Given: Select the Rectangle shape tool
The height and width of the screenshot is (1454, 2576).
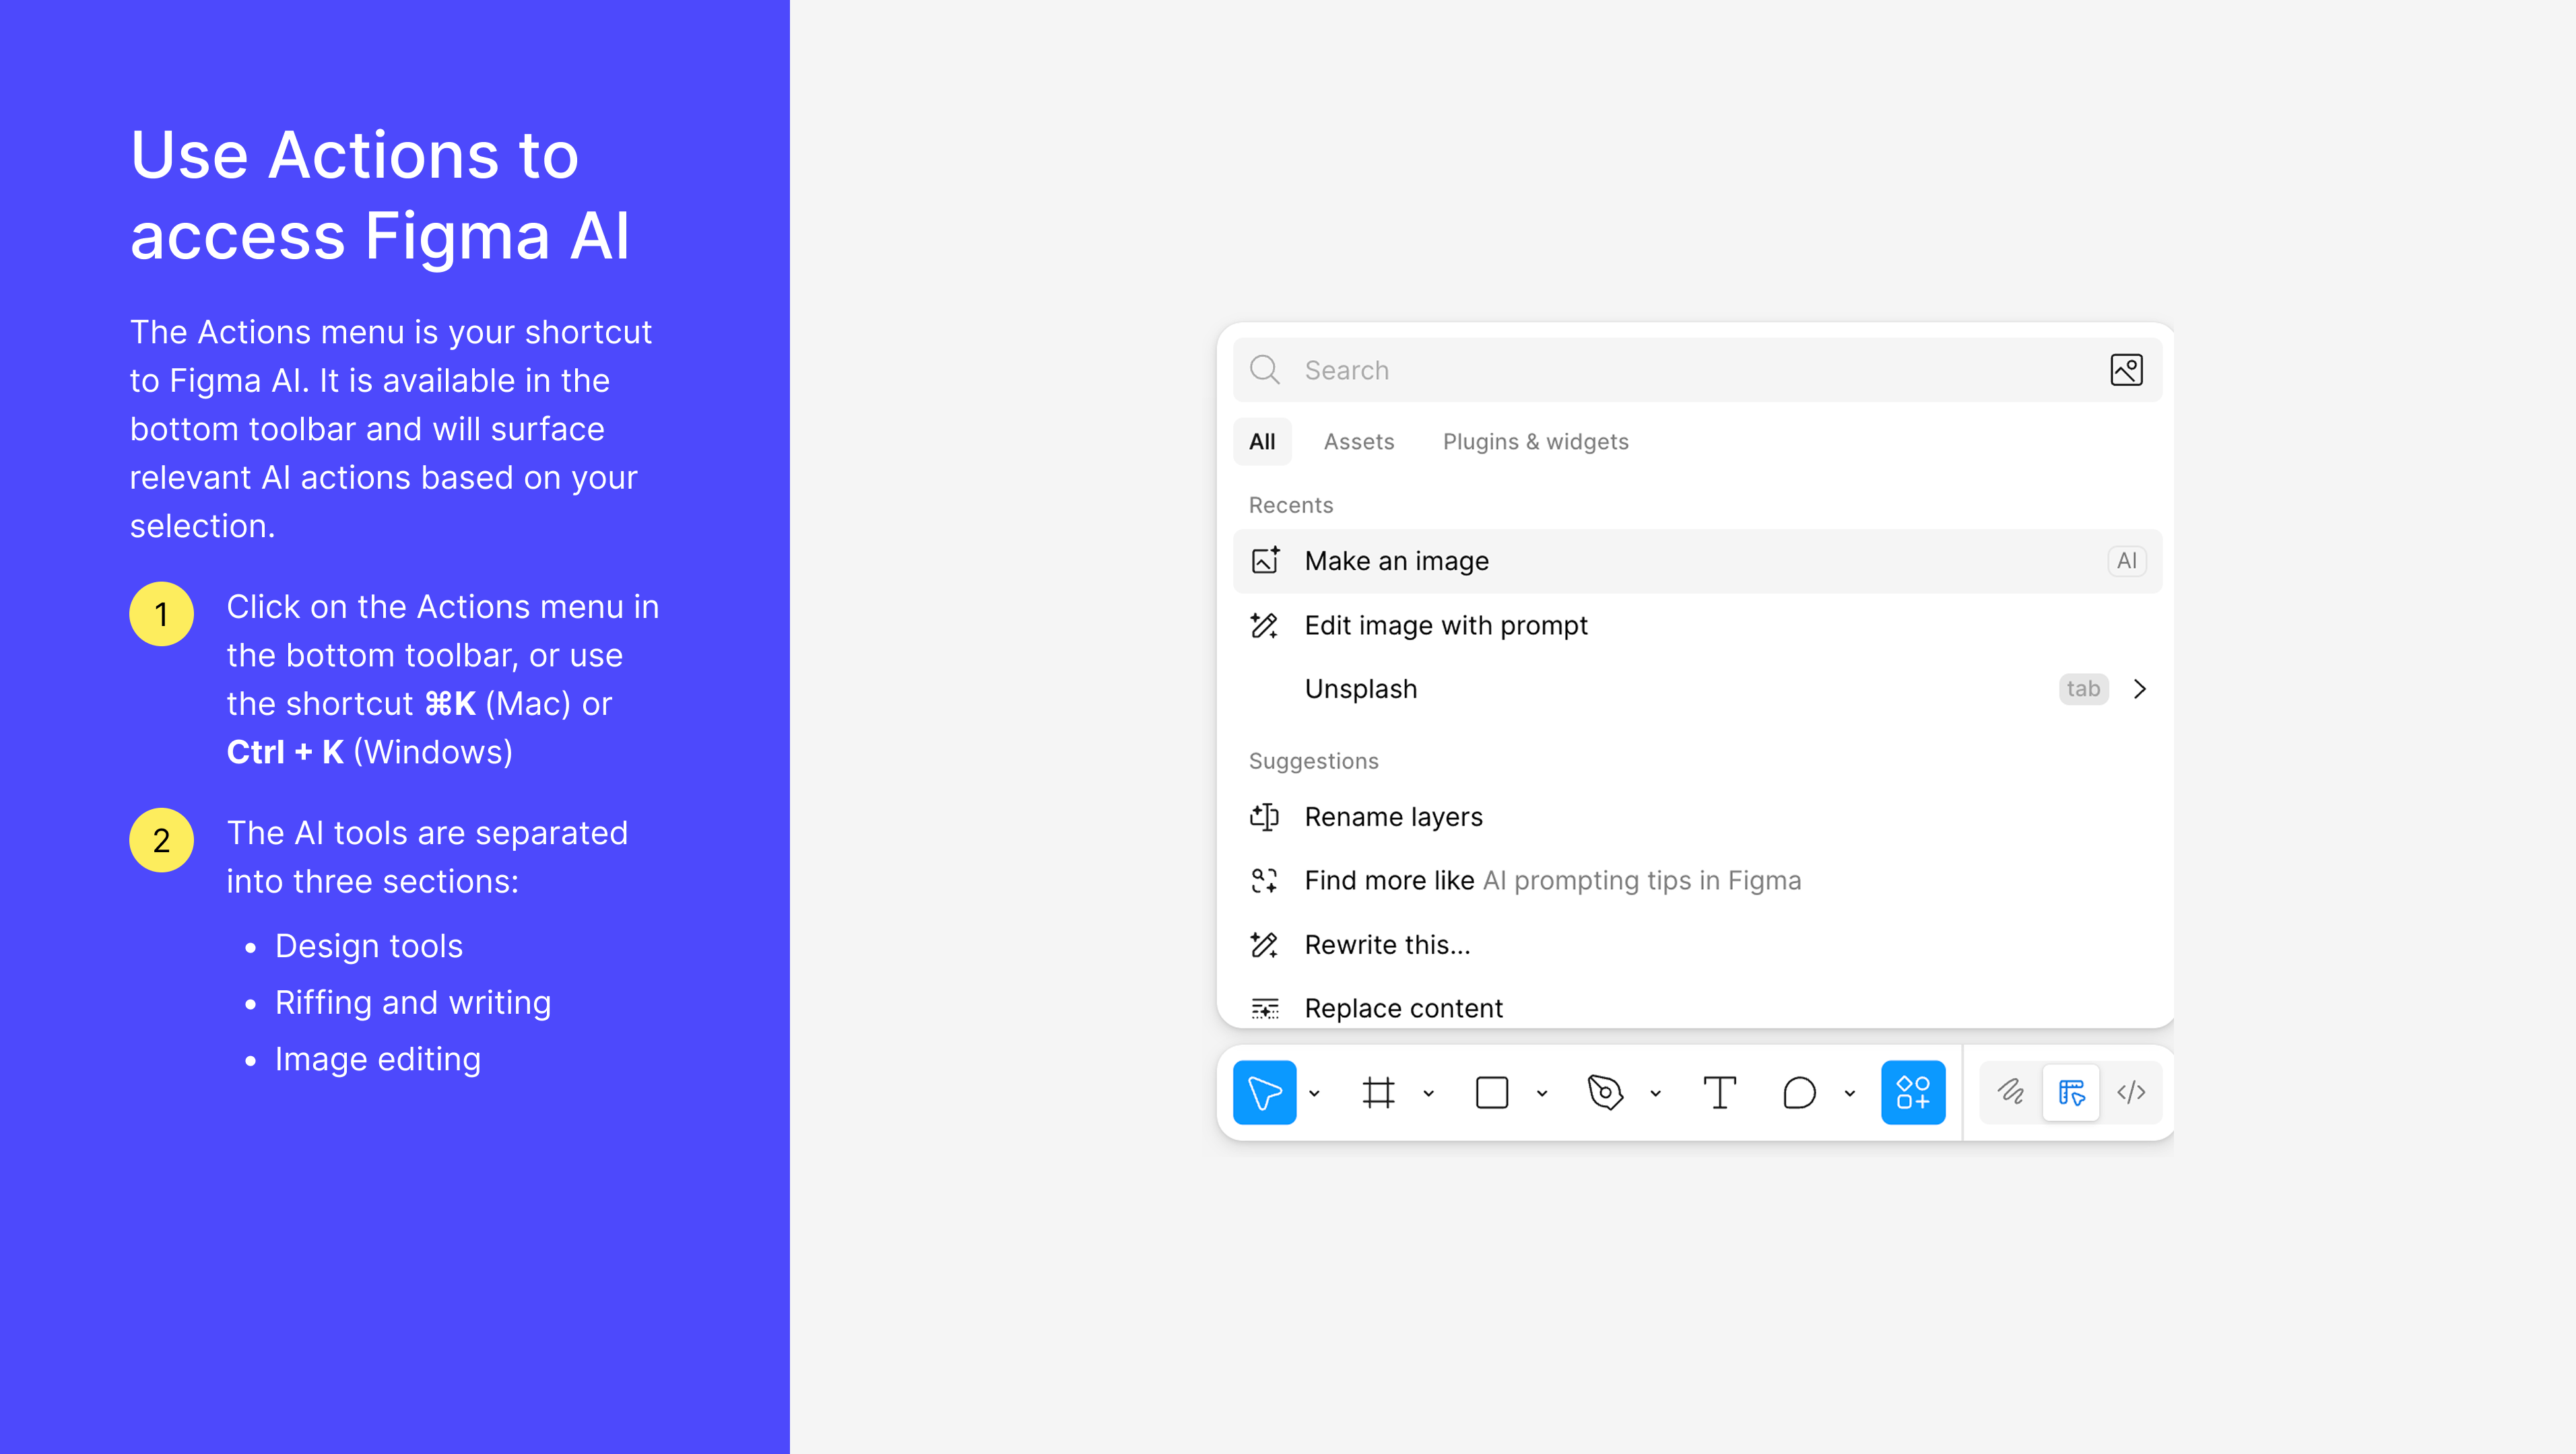Looking at the screenshot, I should click(x=1491, y=1093).
